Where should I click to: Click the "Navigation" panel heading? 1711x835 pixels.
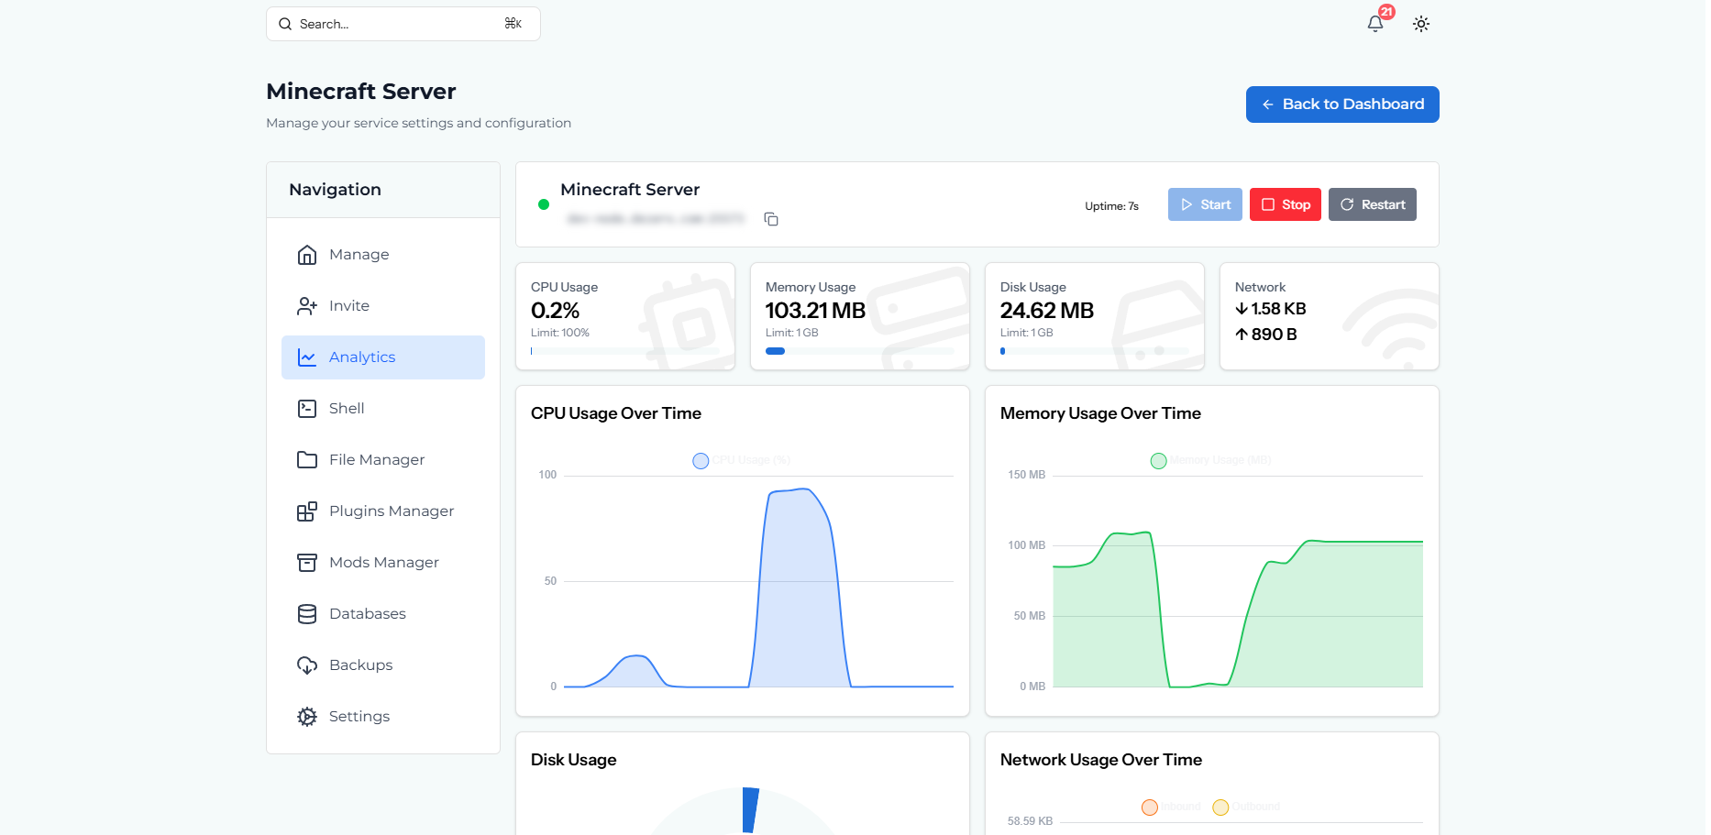click(x=336, y=190)
